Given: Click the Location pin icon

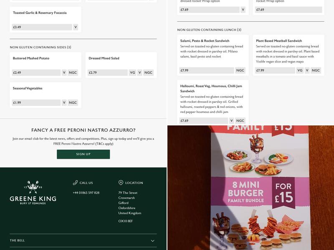Looking at the screenshot, I should [x=121, y=182].
